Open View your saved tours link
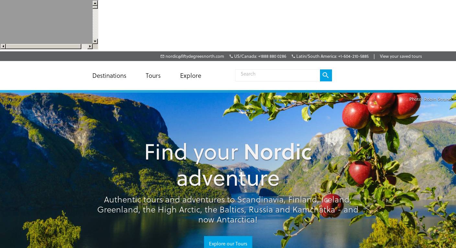Viewport: 456px width, 248px height. coord(401,57)
